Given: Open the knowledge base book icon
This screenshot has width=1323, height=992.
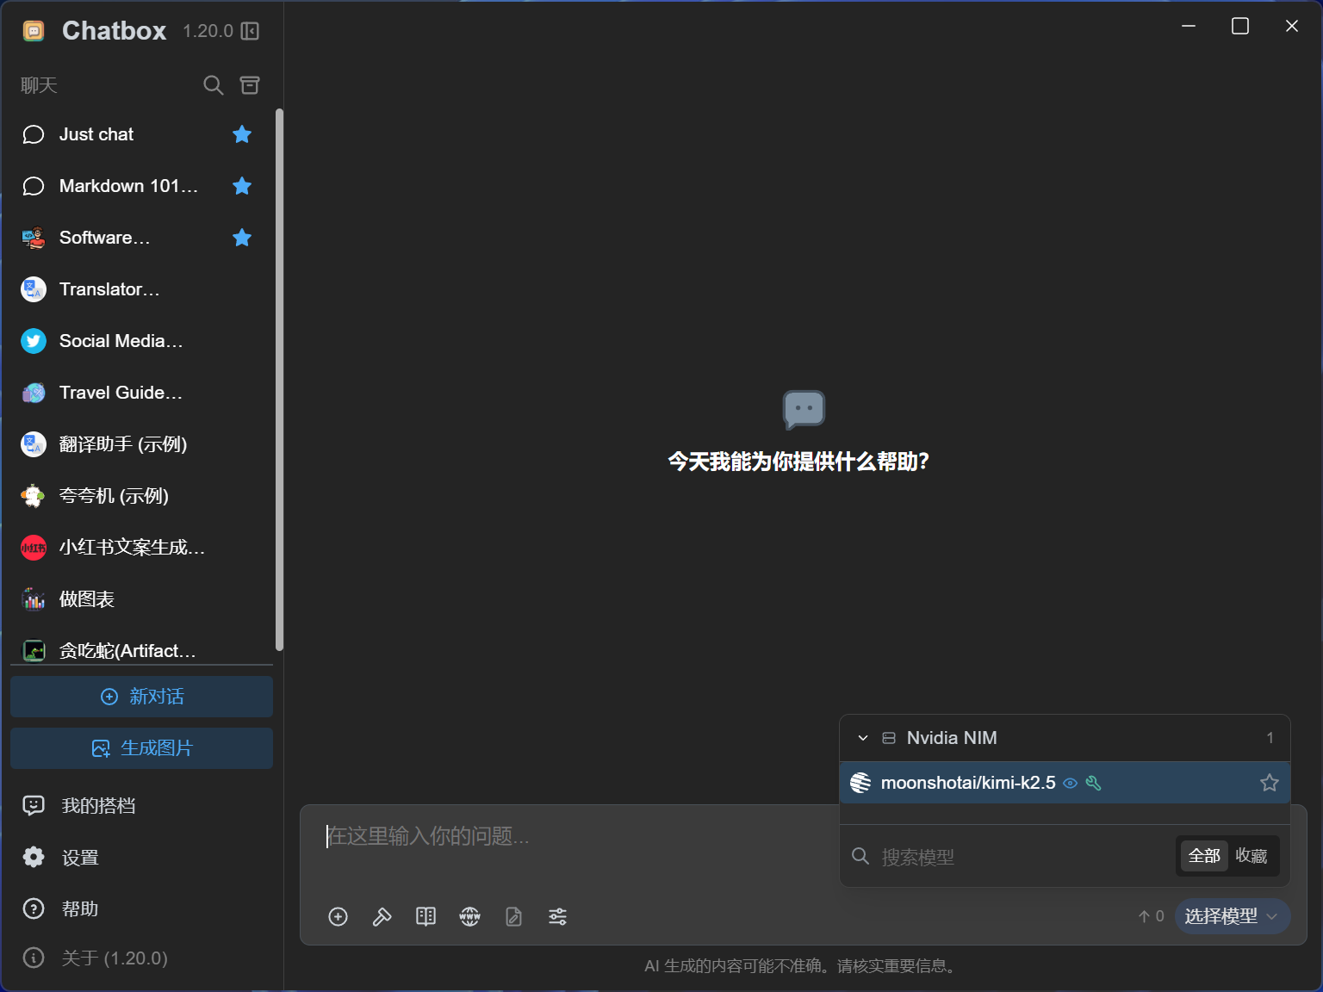Looking at the screenshot, I should coord(425,916).
